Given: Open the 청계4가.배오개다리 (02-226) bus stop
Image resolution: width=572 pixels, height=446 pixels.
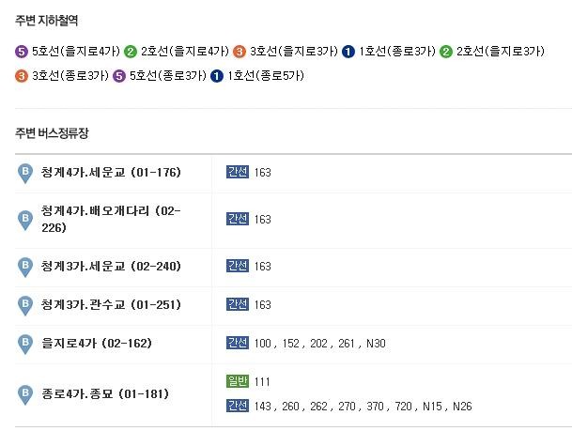Looking at the screenshot, I should 111,219.
